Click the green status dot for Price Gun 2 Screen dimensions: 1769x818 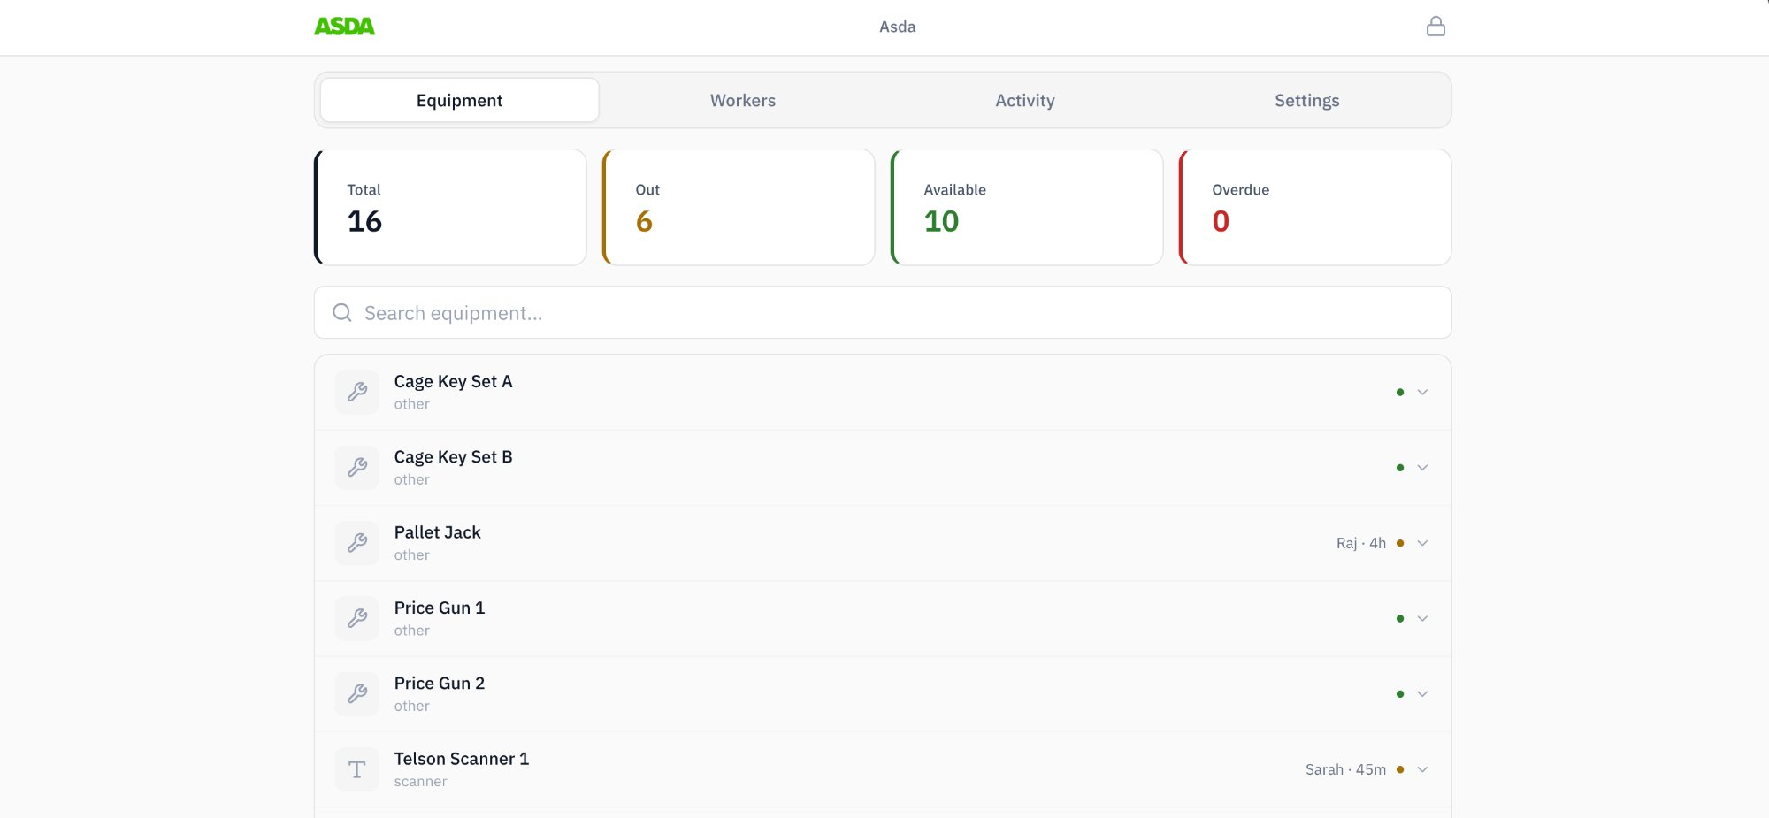pyautogui.click(x=1400, y=693)
